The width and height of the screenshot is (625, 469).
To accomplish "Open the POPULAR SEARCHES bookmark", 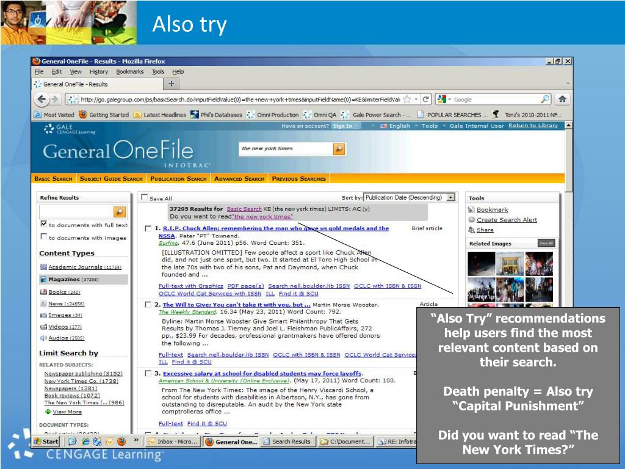I will click(452, 115).
